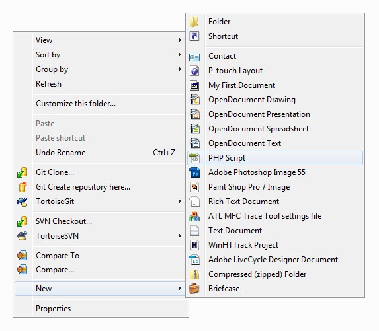This screenshot has width=379, height=331.
Task: Create new OpenDocument Presentation
Action: (x=275, y=114)
